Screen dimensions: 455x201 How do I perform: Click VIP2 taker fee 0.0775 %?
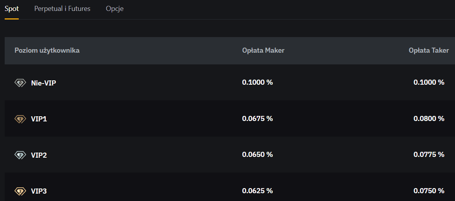click(429, 155)
